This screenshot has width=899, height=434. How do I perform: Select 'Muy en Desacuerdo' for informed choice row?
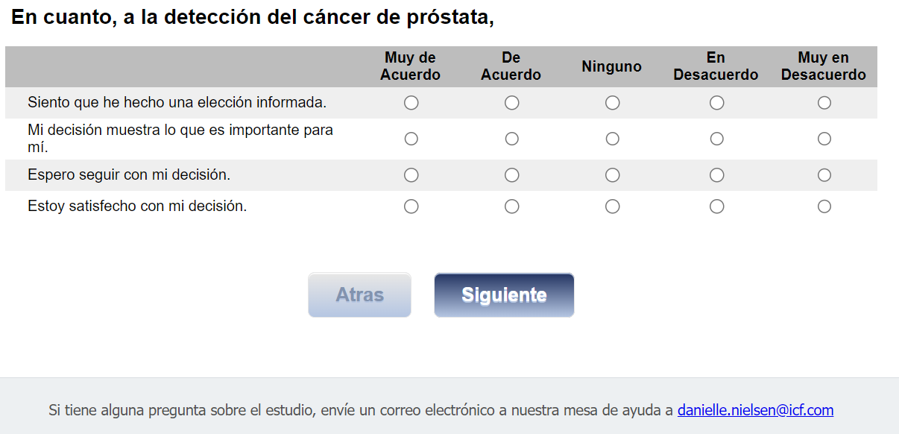tap(824, 103)
